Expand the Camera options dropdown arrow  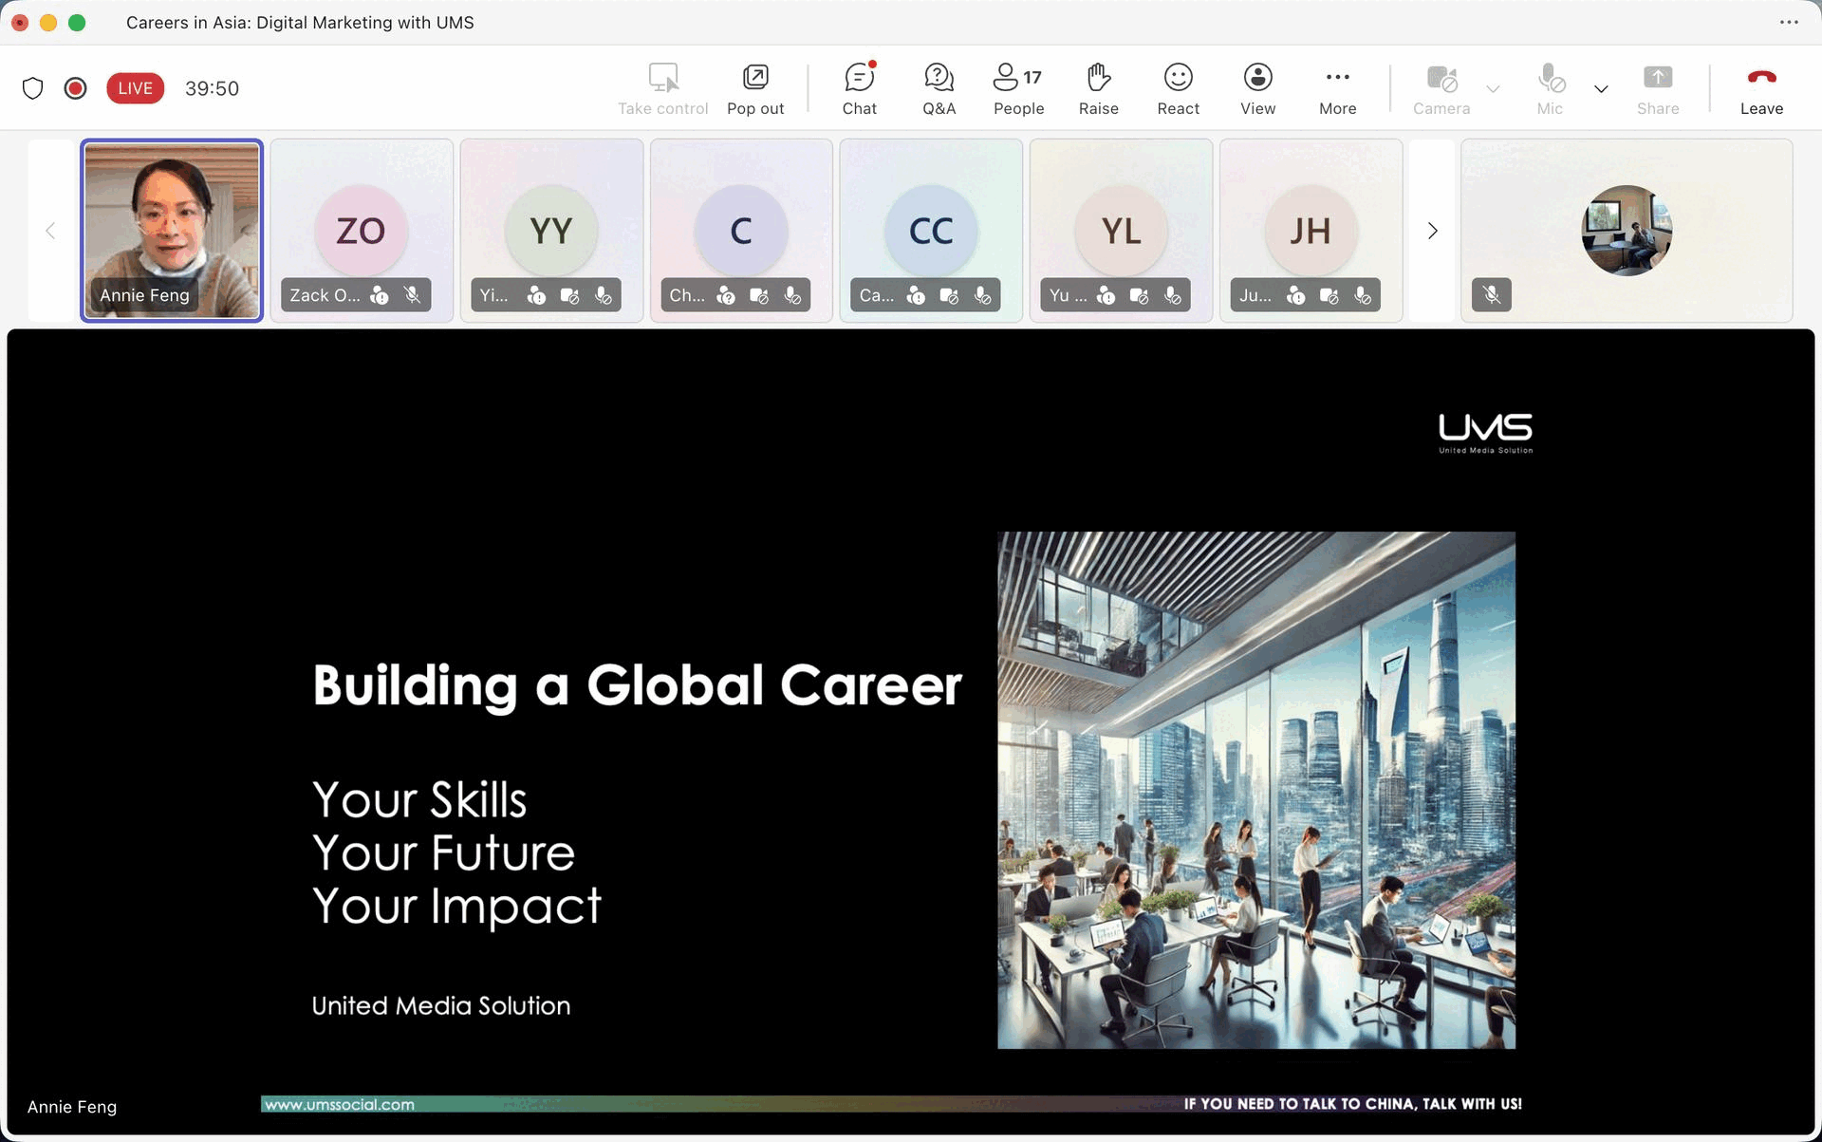1493,89
